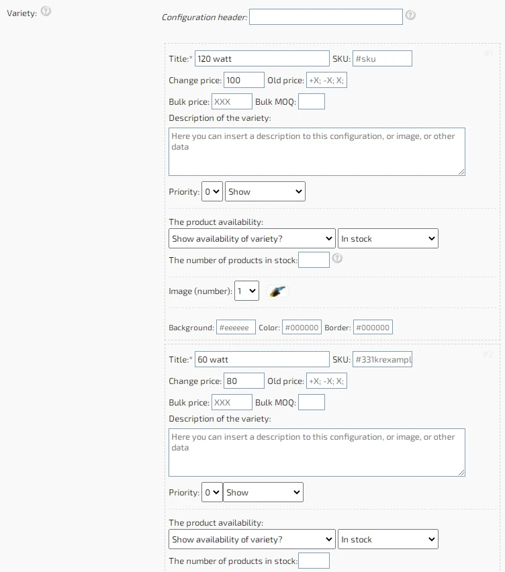Screen dimensions: 505x572
Task: Open Show dropdown for 120 watt variety
Action: [x=265, y=191]
